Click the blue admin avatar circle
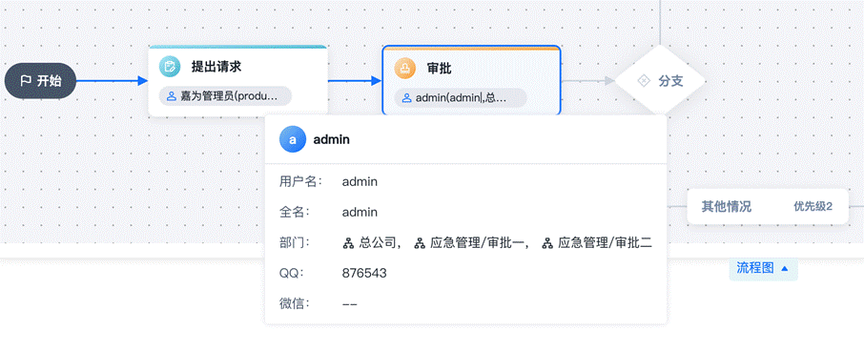Viewport: 864px width, 351px height. pyautogui.click(x=293, y=139)
